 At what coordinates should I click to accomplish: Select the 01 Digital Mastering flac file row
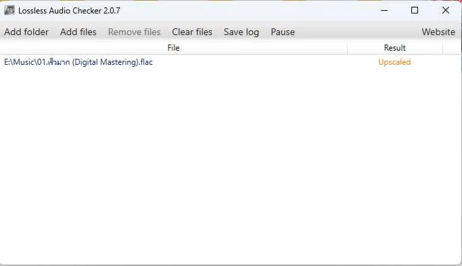tap(230, 62)
